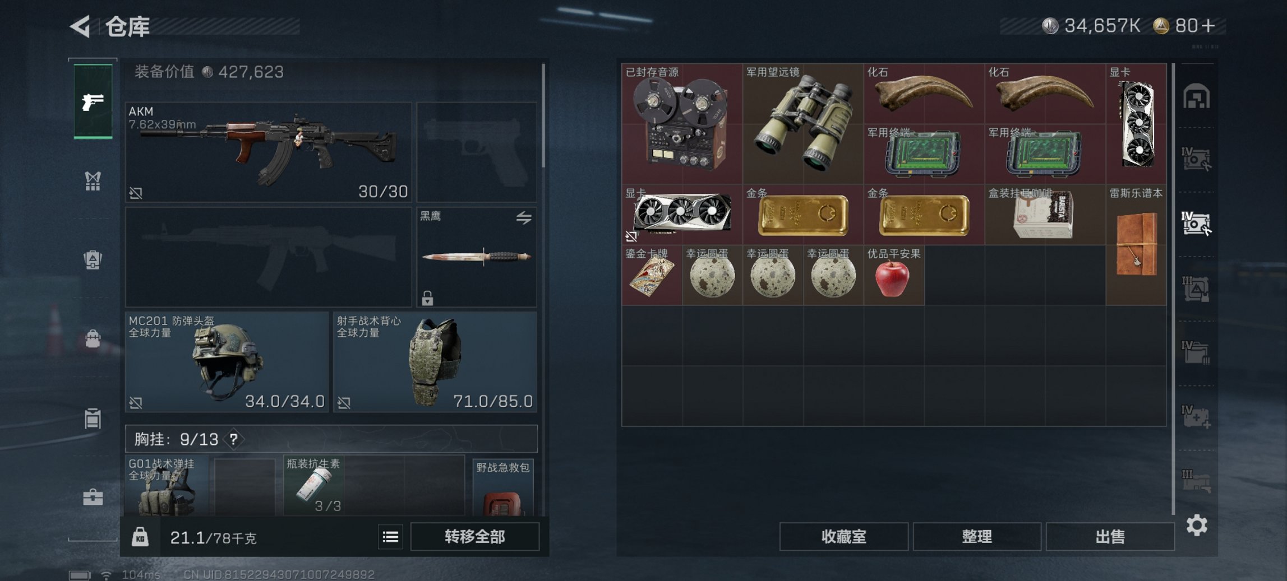Toggle the list view icon beside 转移全部
Viewport: 1287px width, 581px height.
390,537
